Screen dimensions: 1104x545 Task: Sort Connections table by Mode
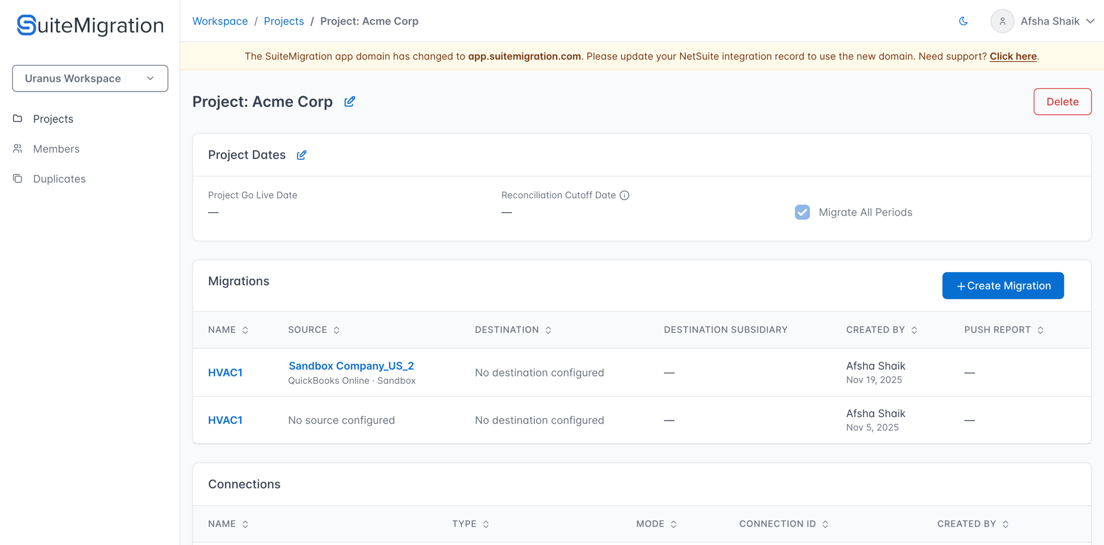tap(673, 524)
